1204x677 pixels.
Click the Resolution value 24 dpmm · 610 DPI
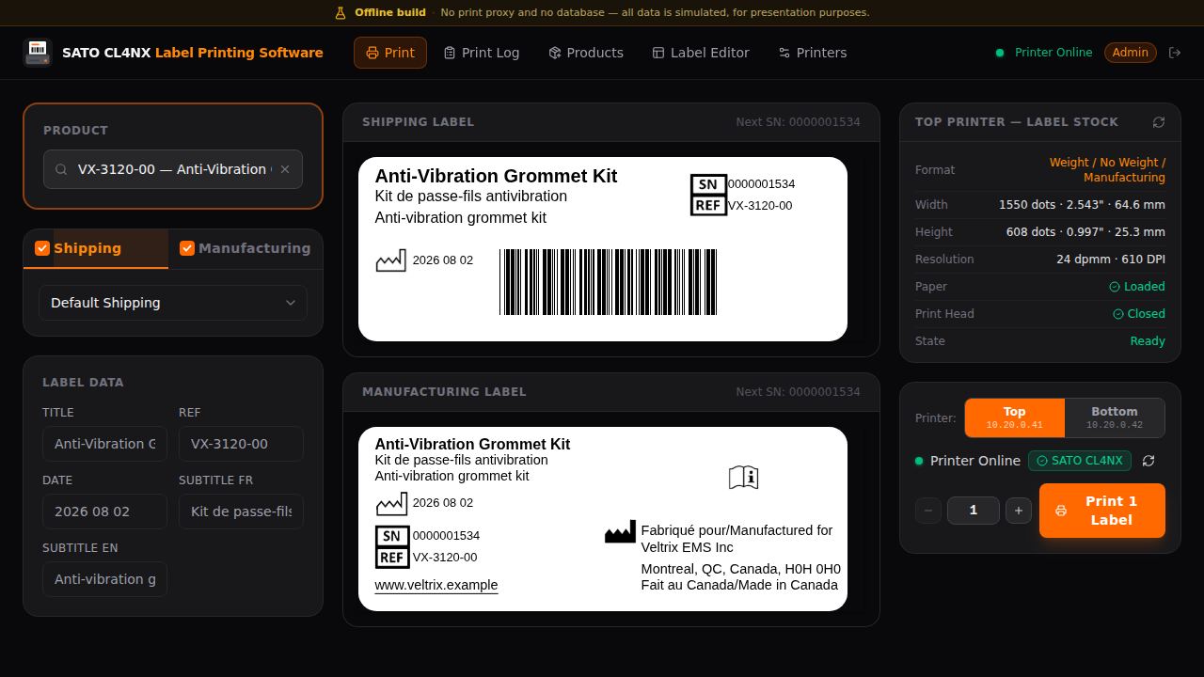1111,260
